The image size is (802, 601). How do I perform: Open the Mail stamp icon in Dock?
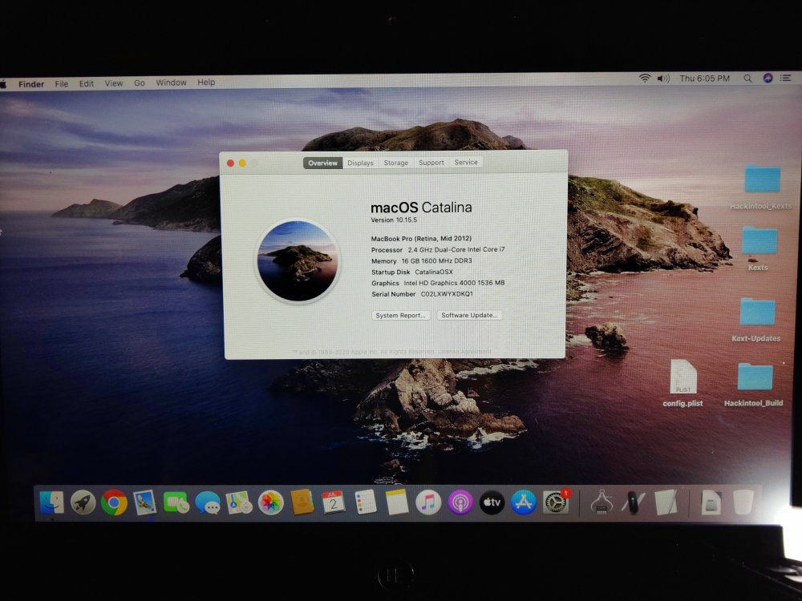[145, 502]
